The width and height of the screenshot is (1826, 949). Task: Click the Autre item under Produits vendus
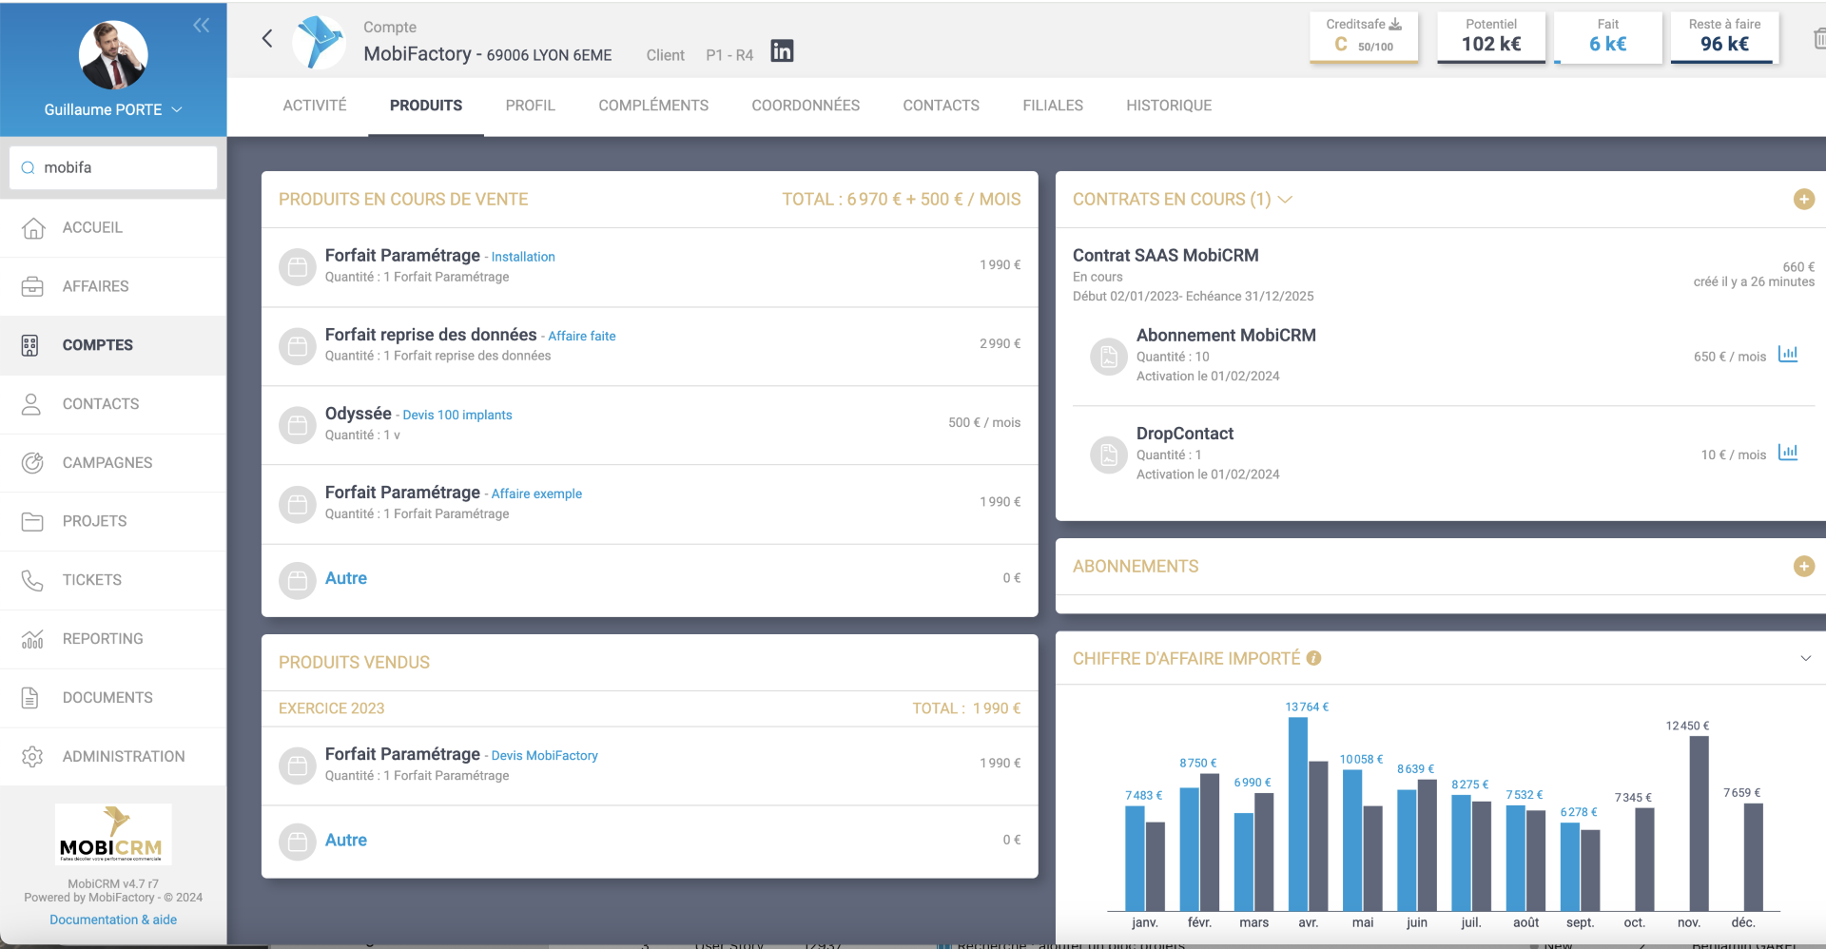(x=346, y=841)
